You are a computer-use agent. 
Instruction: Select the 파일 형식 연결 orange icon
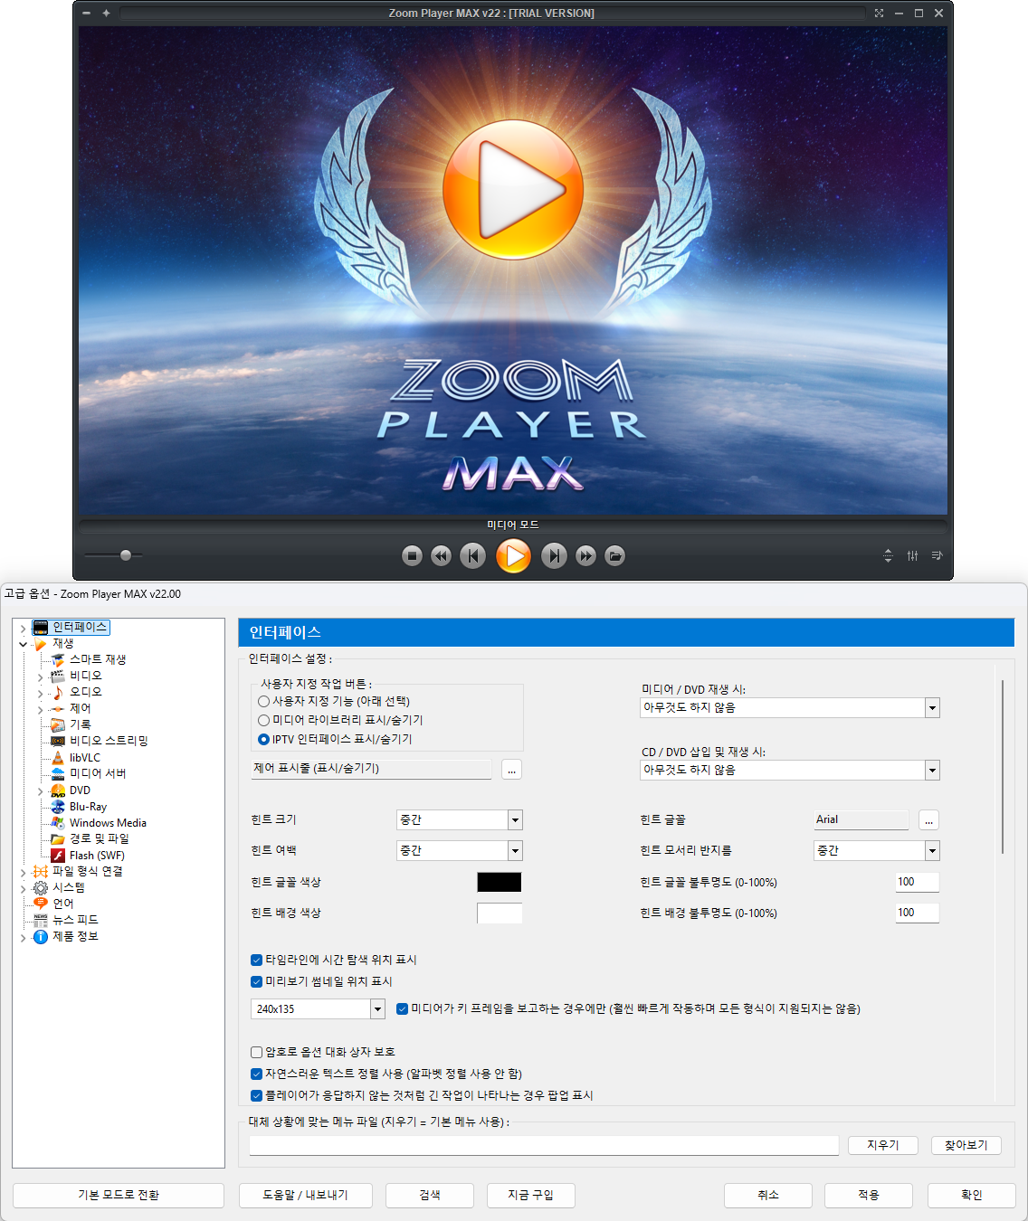pos(41,872)
